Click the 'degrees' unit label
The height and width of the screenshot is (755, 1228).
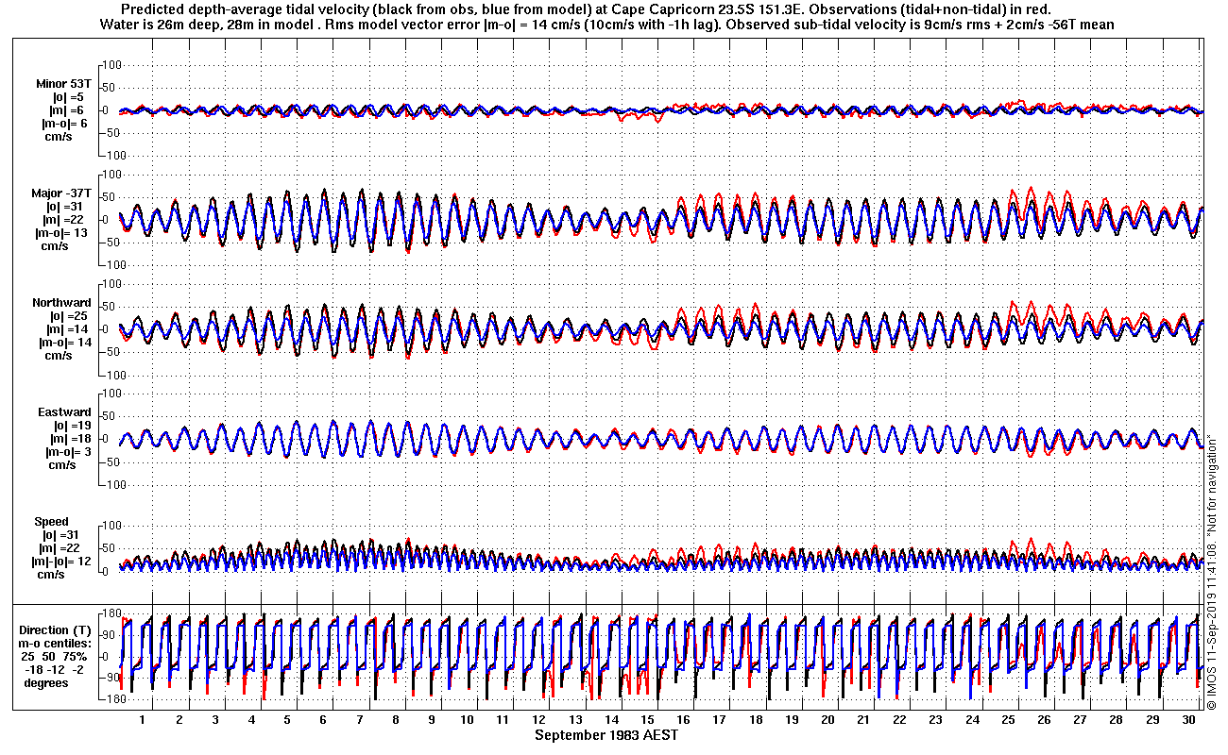click(46, 683)
